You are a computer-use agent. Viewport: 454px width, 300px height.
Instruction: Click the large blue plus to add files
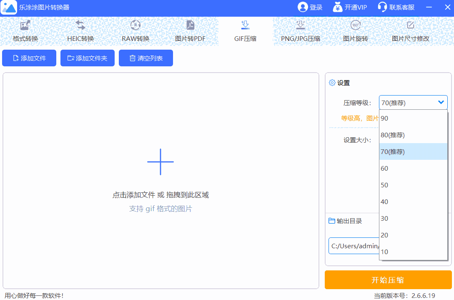coord(161,162)
